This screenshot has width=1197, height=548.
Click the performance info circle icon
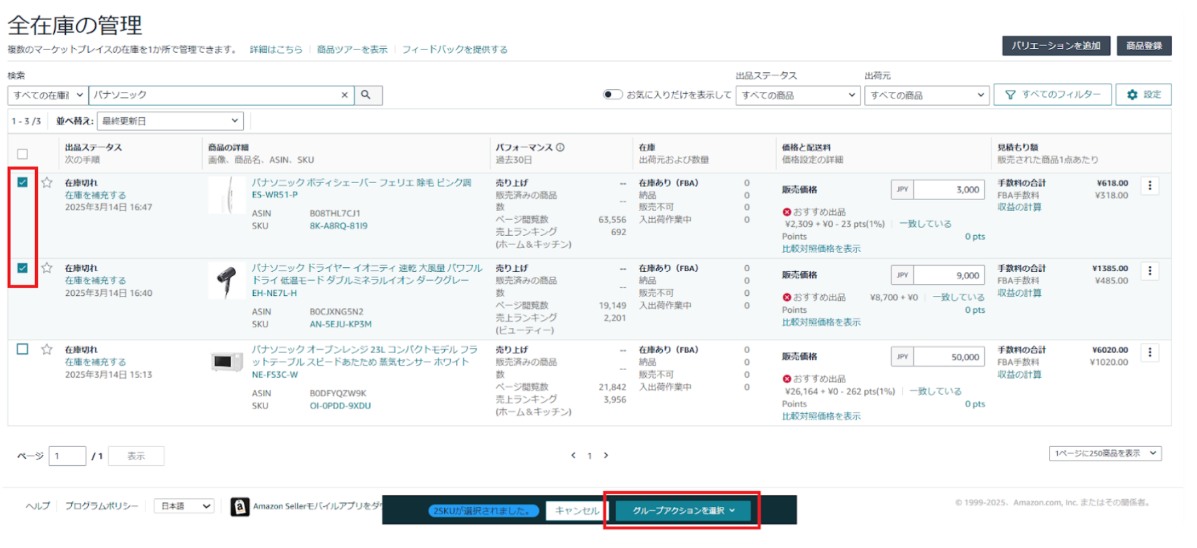560,147
